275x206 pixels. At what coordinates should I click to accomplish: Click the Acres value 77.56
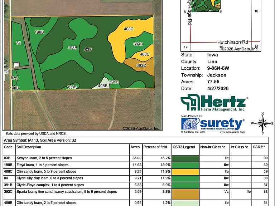click(213, 82)
